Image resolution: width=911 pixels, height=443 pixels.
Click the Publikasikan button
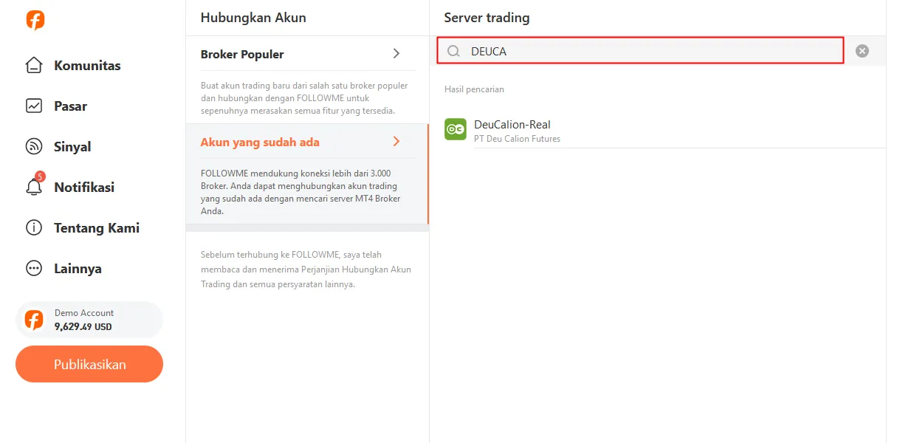(89, 364)
